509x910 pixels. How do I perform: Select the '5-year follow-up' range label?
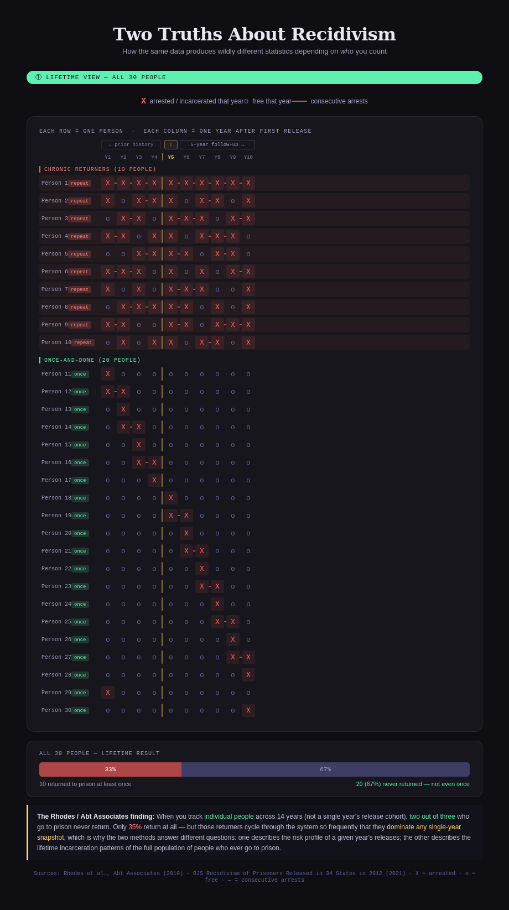click(217, 145)
